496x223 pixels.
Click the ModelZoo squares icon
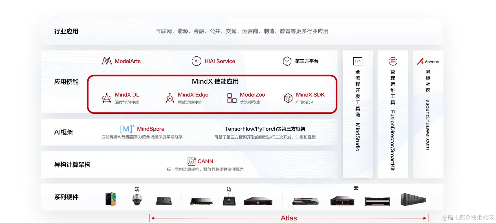232,98
